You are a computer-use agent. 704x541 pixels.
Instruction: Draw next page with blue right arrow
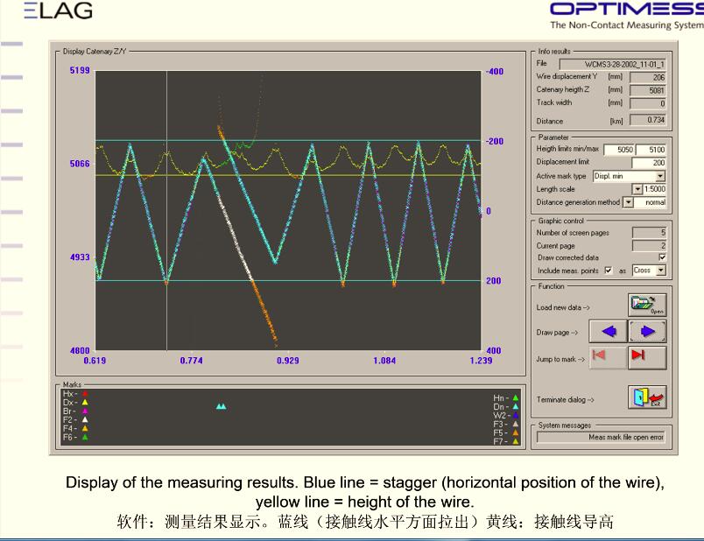(648, 332)
